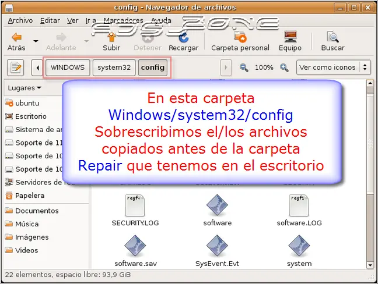The height and width of the screenshot is (284, 378).
Task: Select Sistema de archivos in sidebar
Action: click(x=34, y=130)
